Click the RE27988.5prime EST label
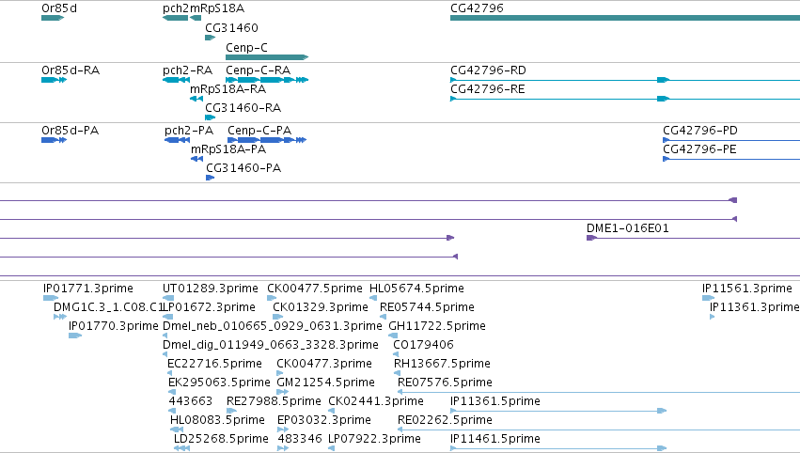The width and height of the screenshot is (800, 453). (274, 401)
